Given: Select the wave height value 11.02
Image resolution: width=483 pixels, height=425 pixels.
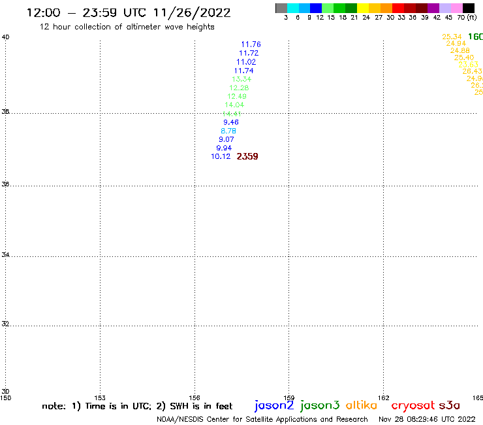Looking at the screenshot, I should pos(246,62).
